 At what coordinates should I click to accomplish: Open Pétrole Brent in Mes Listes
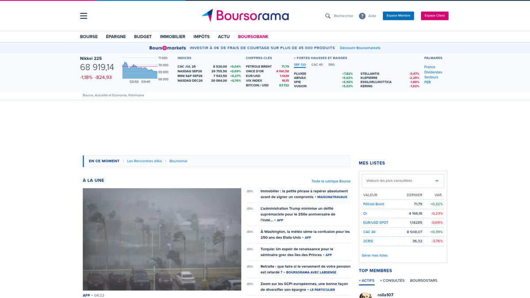click(x=374, y=204)
